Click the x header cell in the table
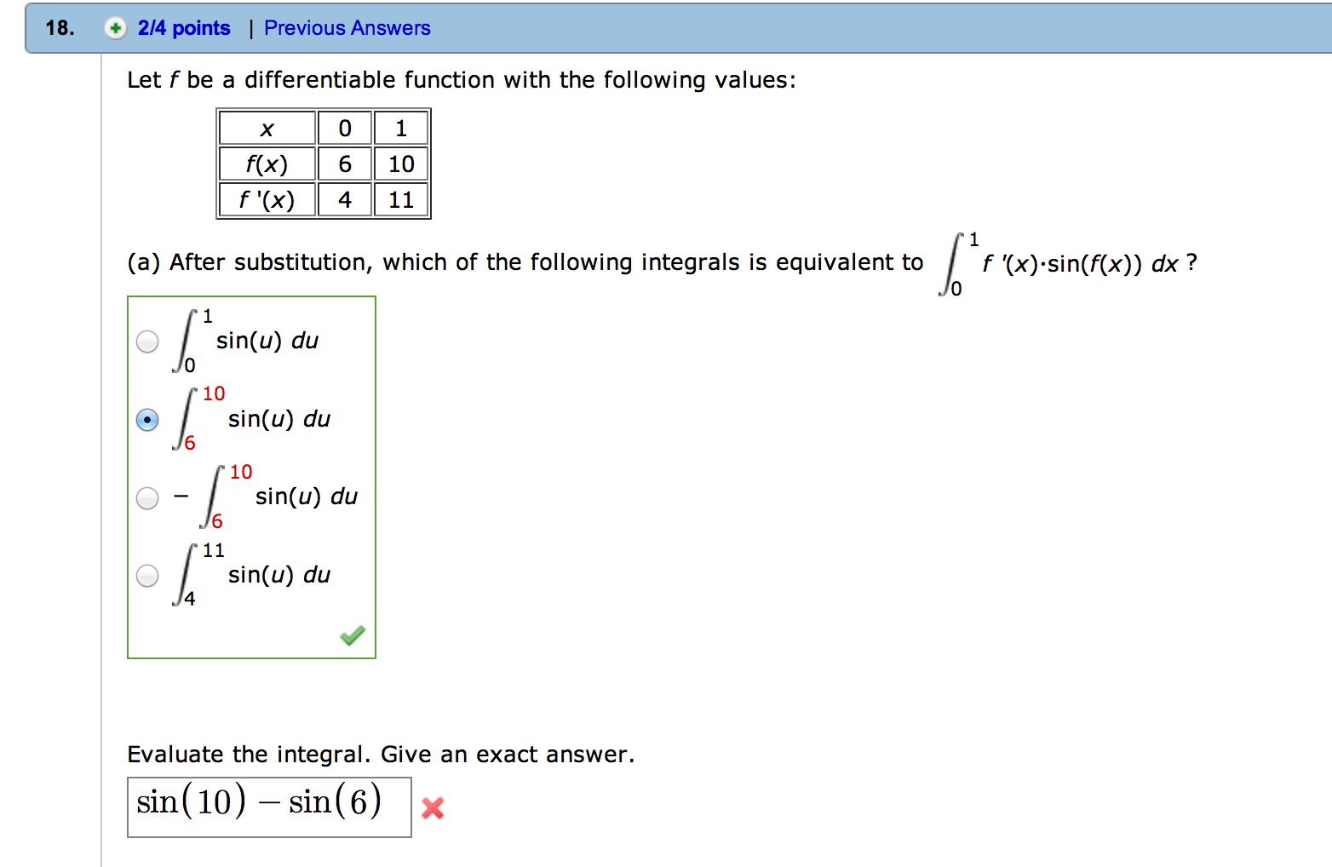The height and width of the screenshot is (867, 1332). (x=267, y=129)
